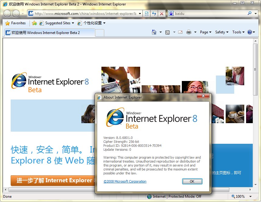The width and height of the screenshot is (261, 202).
Task: Click the IE icon in About dialog title
Action: (x=99, y=97)
